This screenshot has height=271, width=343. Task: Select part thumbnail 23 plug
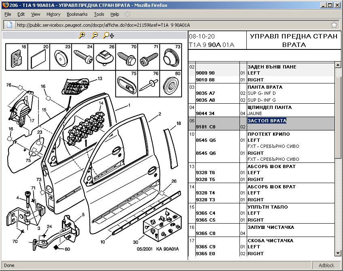(61, 57)
